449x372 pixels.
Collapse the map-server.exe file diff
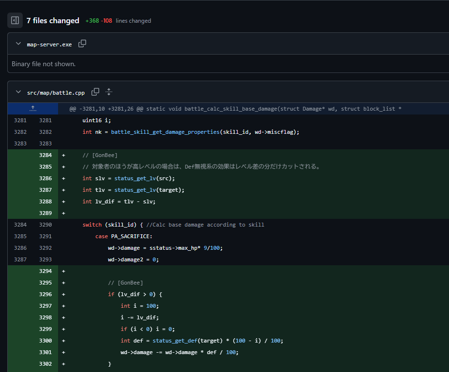tap(18, 44)
